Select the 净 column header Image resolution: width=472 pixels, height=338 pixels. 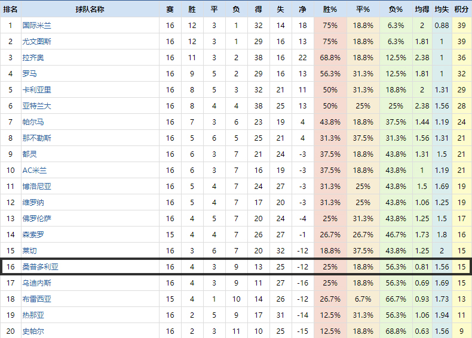302,10
